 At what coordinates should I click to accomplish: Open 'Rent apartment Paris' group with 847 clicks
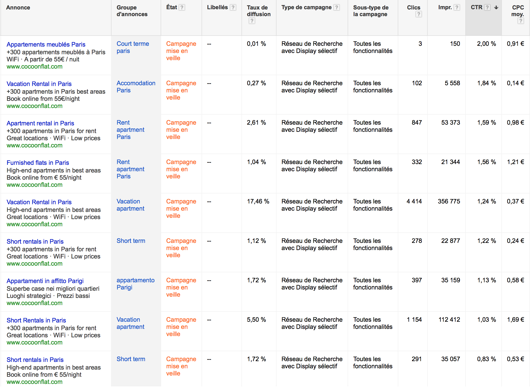[x=130, y=130]
